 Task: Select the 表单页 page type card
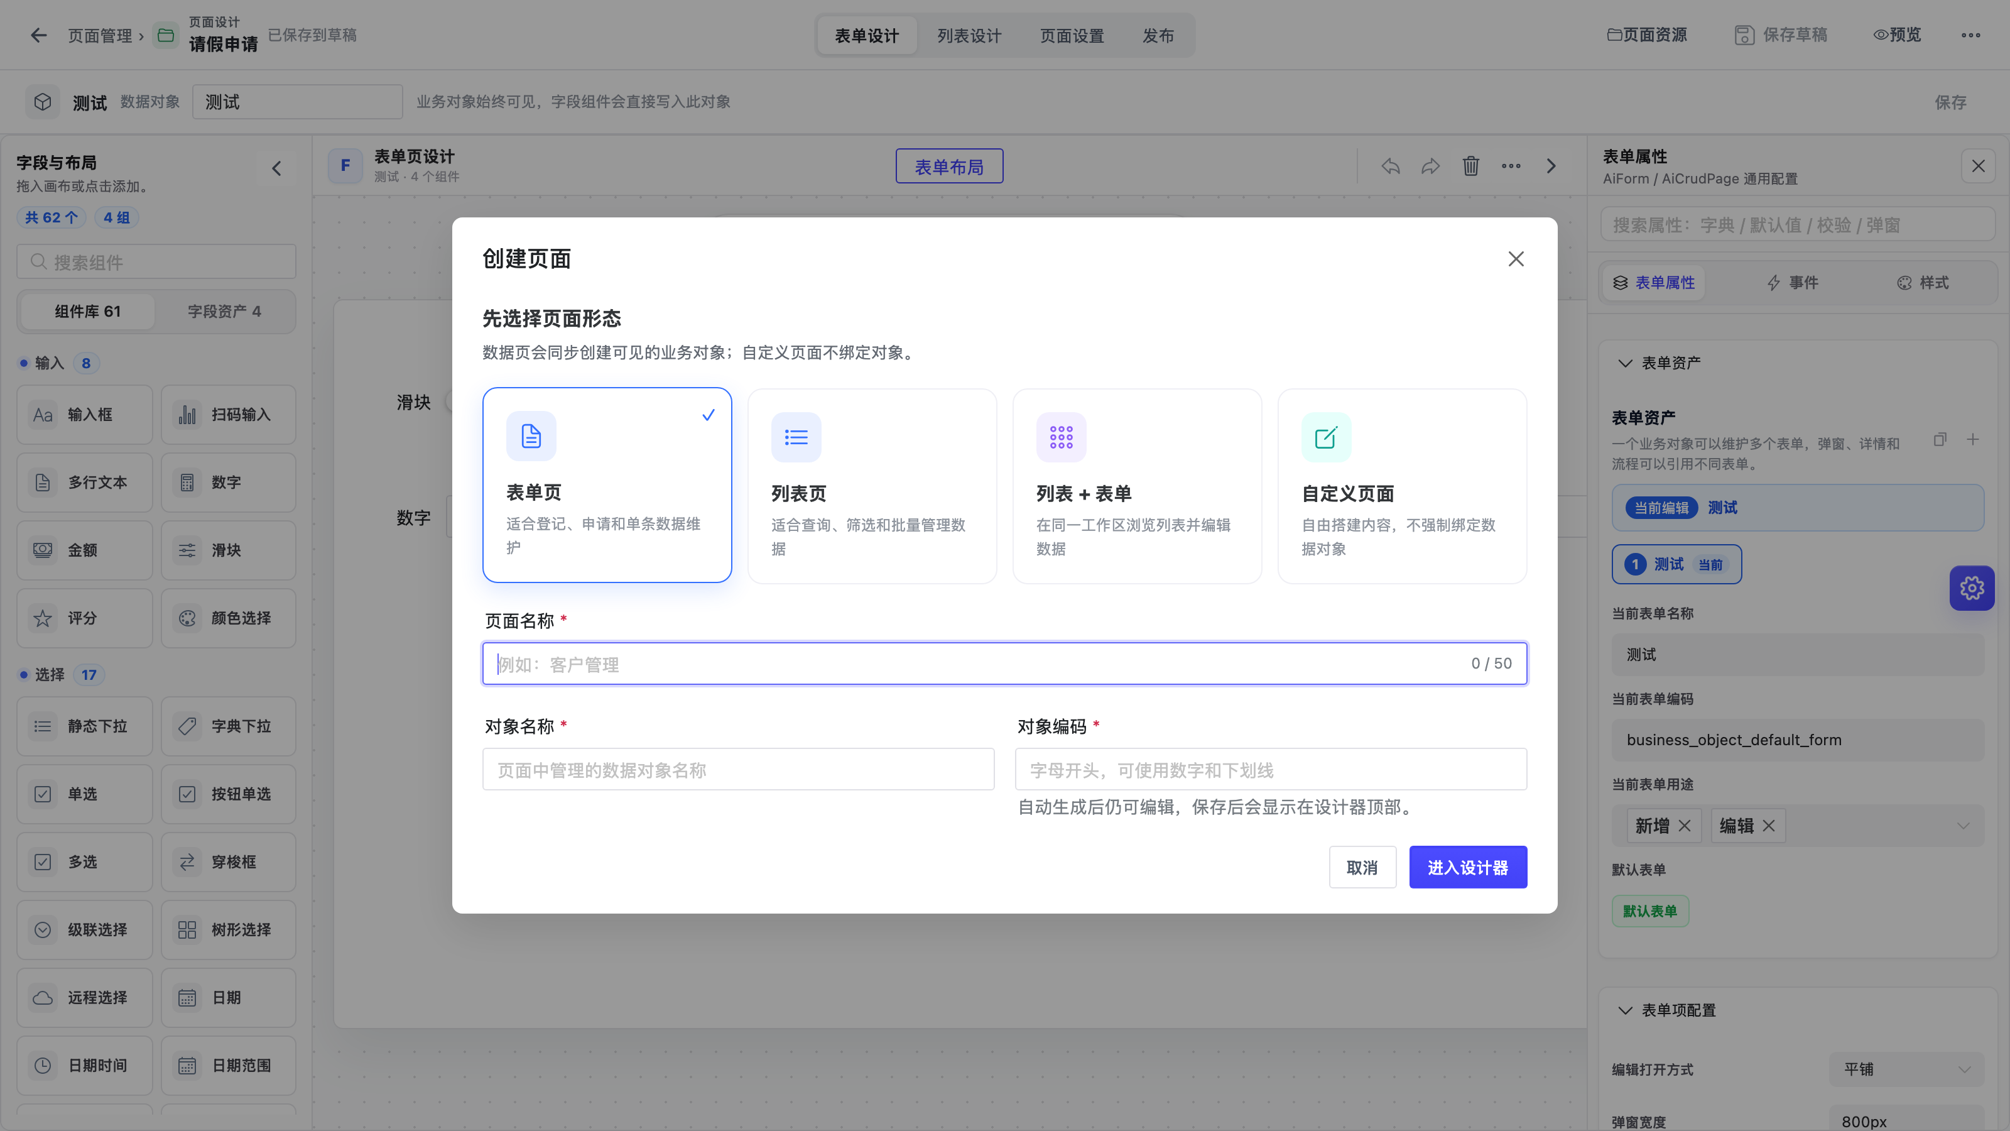607,486
